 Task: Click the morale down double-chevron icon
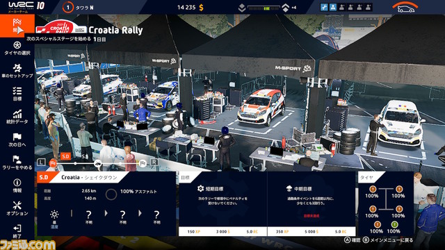pos(241,8)
